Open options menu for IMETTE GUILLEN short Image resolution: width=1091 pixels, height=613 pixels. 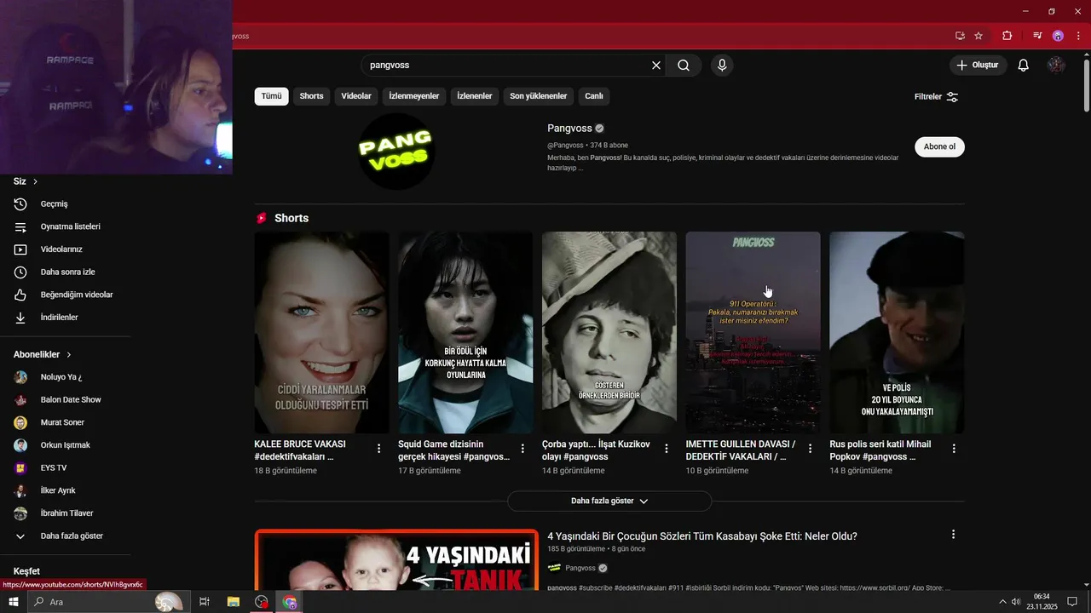811,449
